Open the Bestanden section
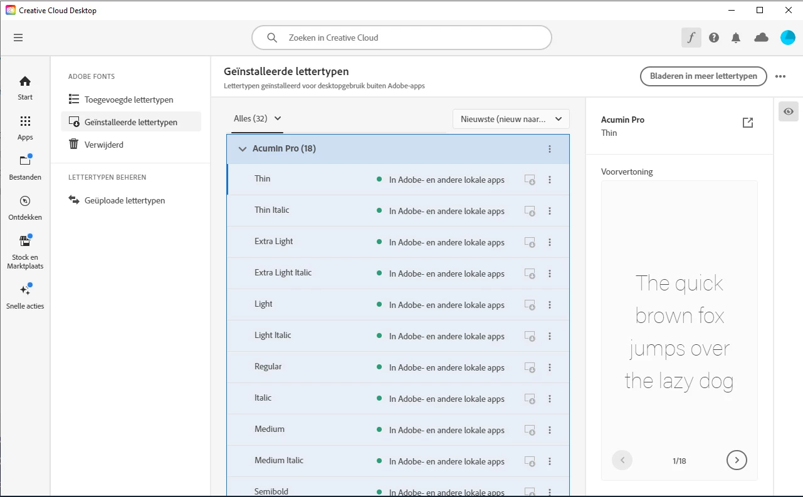Image resolution: width=803 pixels, height=497 pixels. point(25,168)
